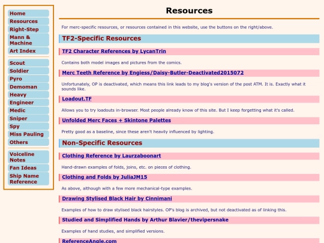
Task: Go to the Home page
Action: tap(29, 13)
